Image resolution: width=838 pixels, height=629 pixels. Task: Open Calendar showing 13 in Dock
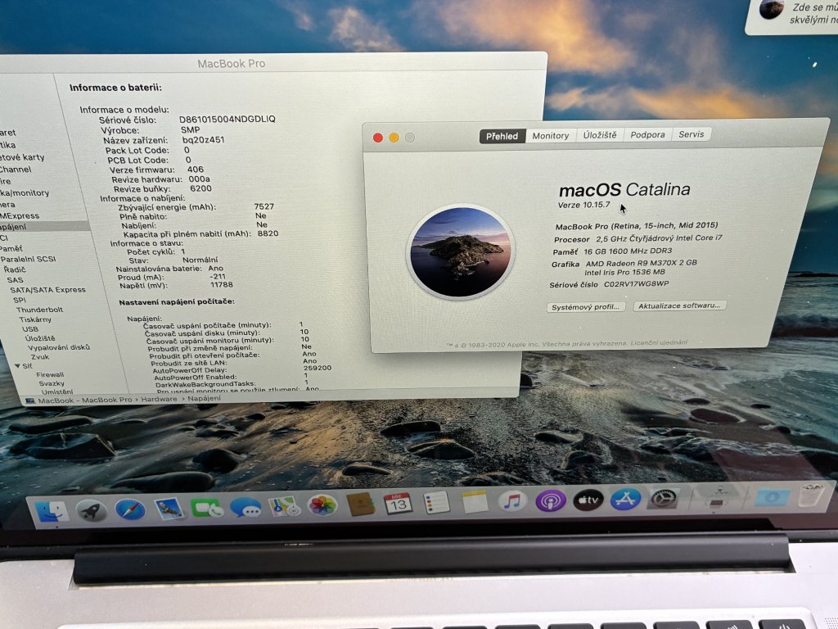point(399,504)
